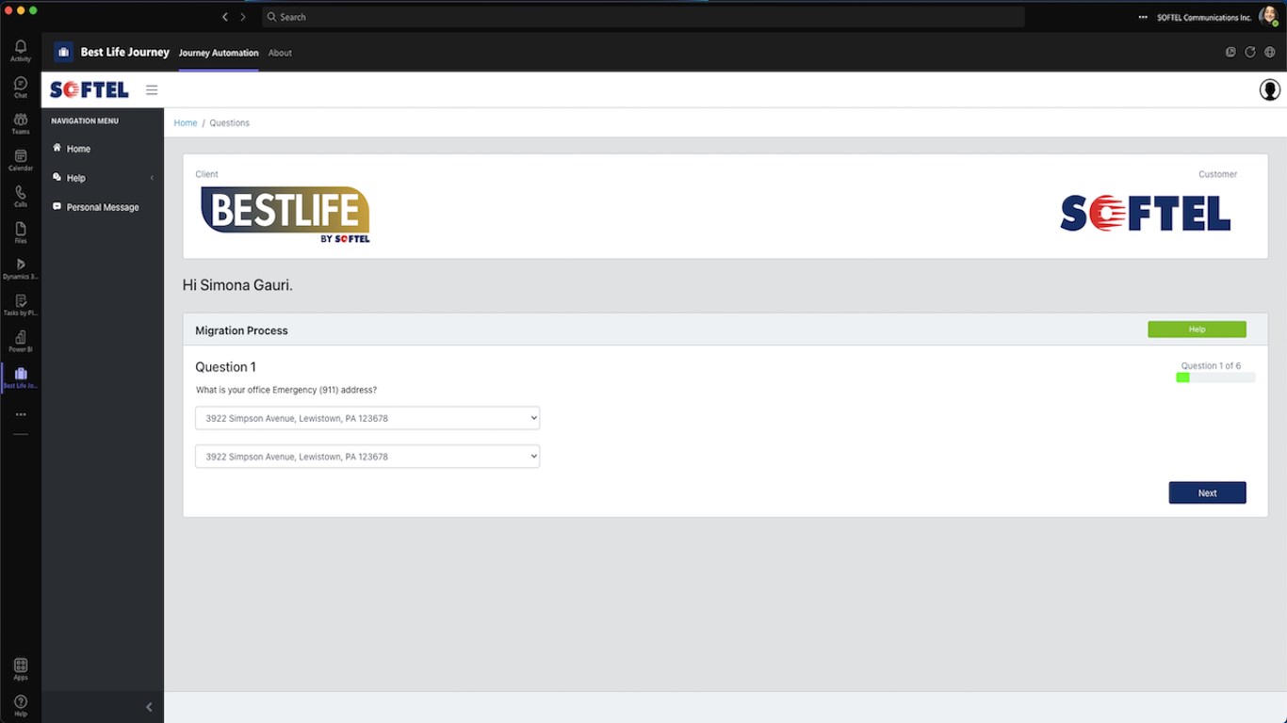Image resolution: width=1287 pixels, height=723 pixels.
Task: Pop out the app tab icon
Action: (1230, 53)
